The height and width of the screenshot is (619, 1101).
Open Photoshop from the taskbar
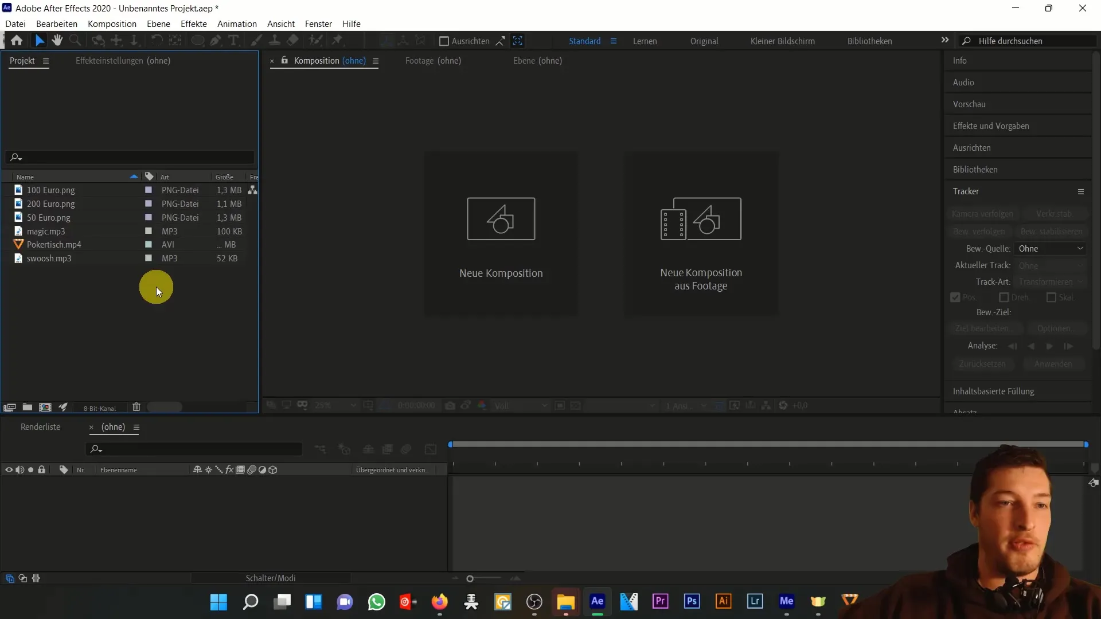click(x=692, y=601)
